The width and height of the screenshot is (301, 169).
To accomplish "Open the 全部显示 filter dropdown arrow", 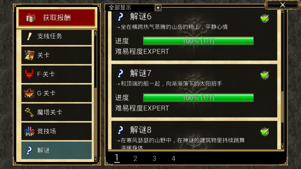I will (158, 8).
